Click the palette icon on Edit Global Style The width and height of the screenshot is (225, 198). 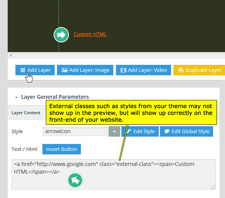point(167,131)
